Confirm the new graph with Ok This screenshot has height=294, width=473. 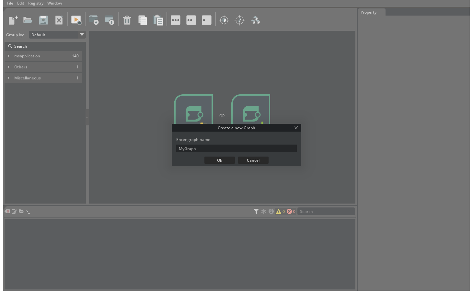220,160
